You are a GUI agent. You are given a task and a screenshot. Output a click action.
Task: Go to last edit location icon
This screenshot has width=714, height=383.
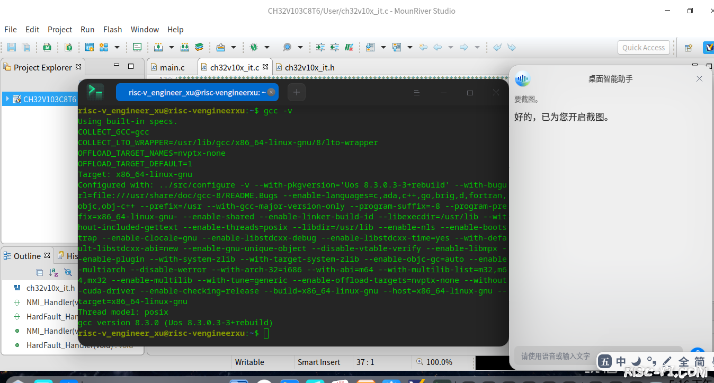(423, 47)
